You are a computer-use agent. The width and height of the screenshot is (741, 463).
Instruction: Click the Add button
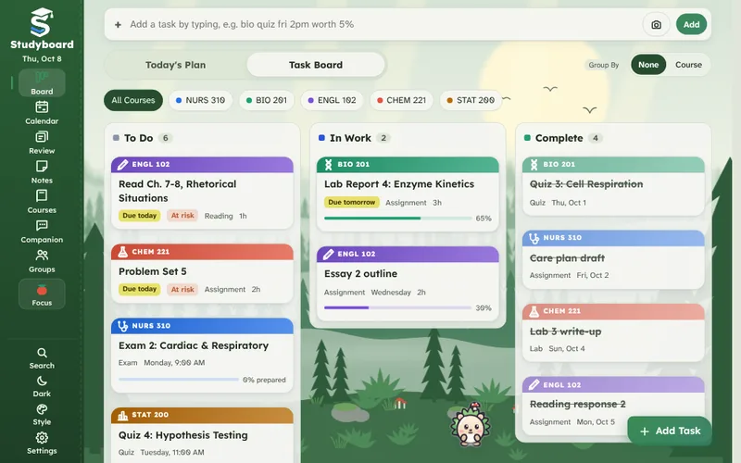(691, 25)
